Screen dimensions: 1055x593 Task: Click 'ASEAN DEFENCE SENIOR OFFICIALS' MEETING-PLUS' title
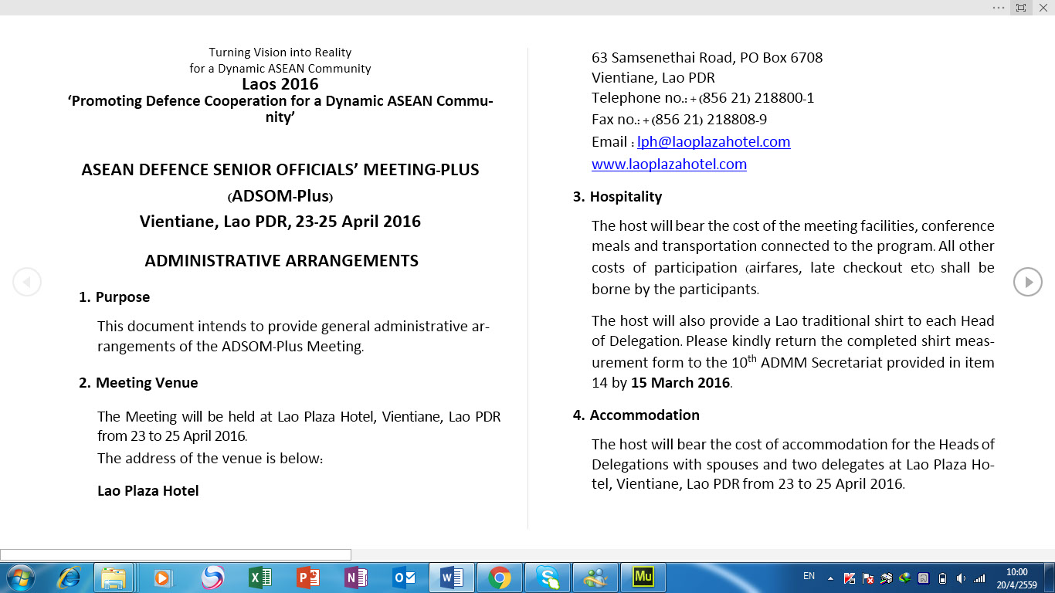[x=280, y=170]
